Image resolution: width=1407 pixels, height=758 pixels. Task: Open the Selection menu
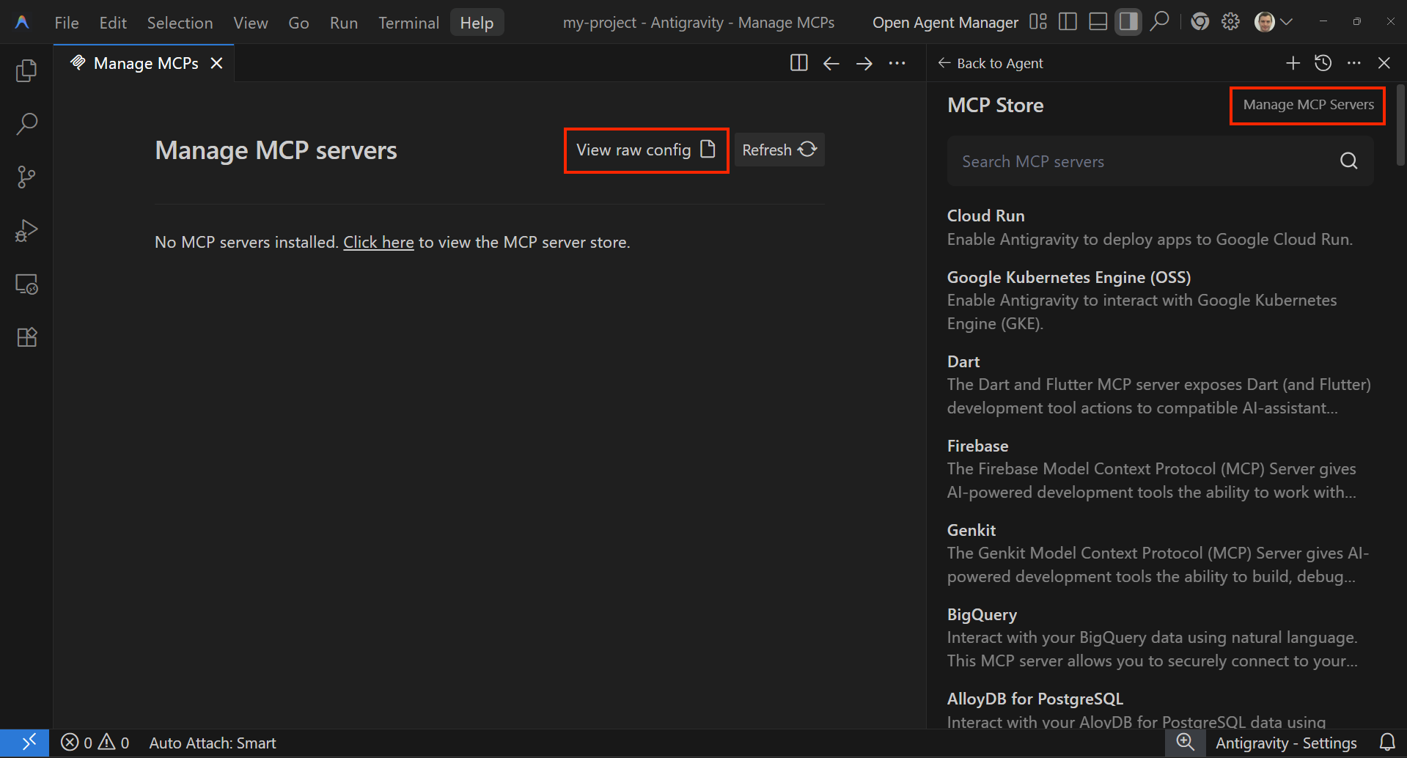pyautogui.click(x=180, y=23)
